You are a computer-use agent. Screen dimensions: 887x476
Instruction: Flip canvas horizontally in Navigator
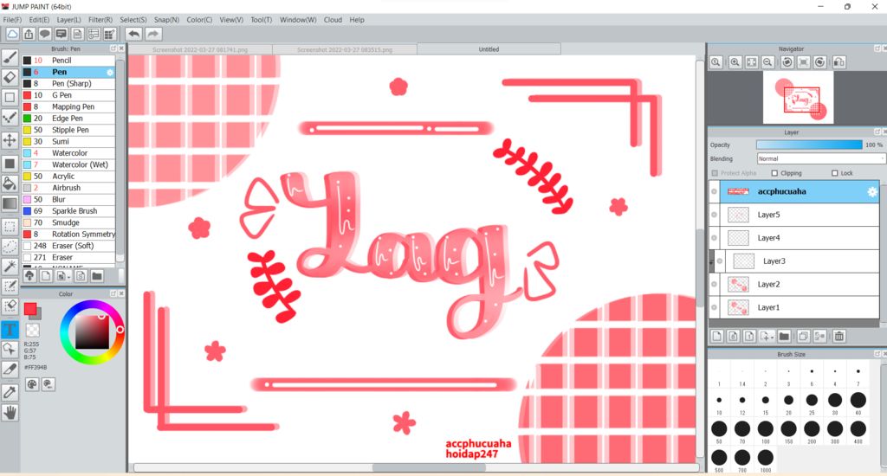(838, 62)
